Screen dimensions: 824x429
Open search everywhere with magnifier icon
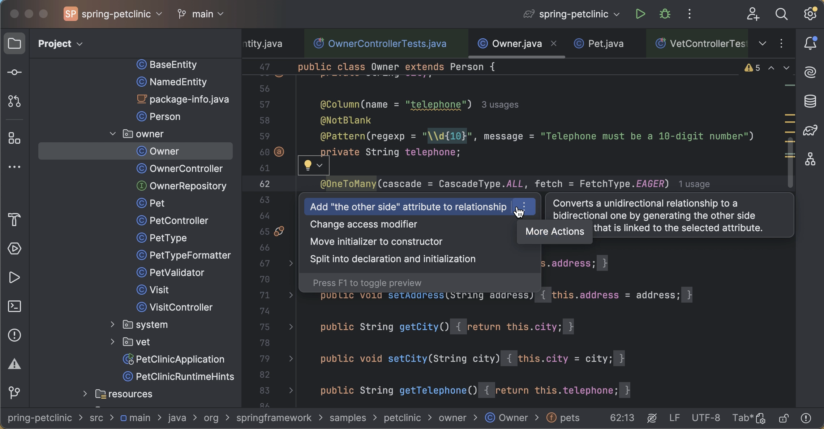click(x=782, y=14)
